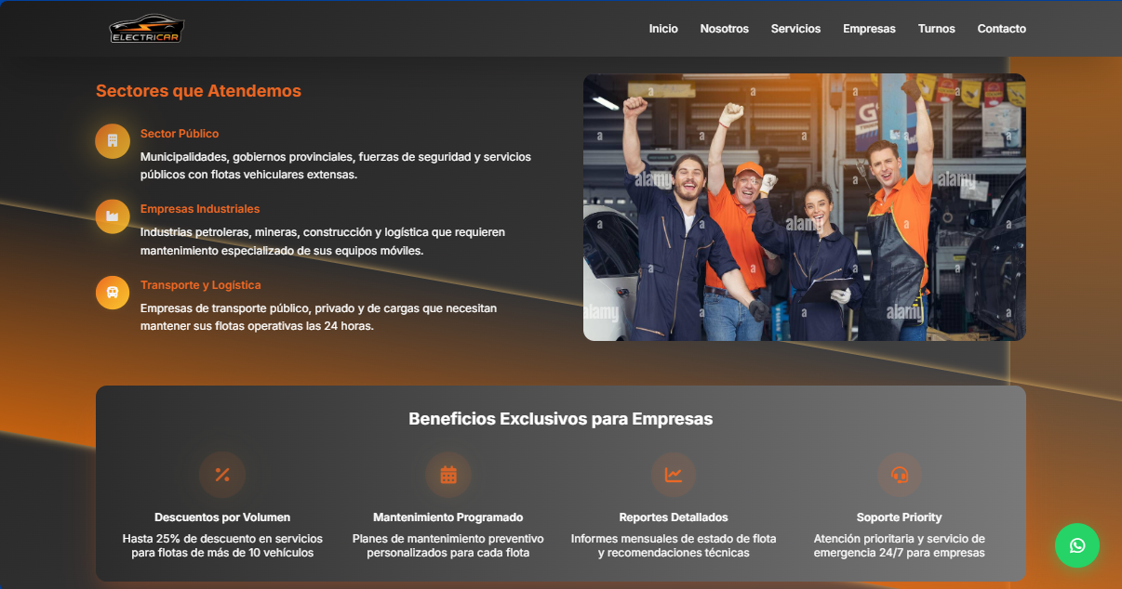1122x589 pixels.
Task: Click the chart icon for Reportes Detallados
Action: tap(674, 475)
